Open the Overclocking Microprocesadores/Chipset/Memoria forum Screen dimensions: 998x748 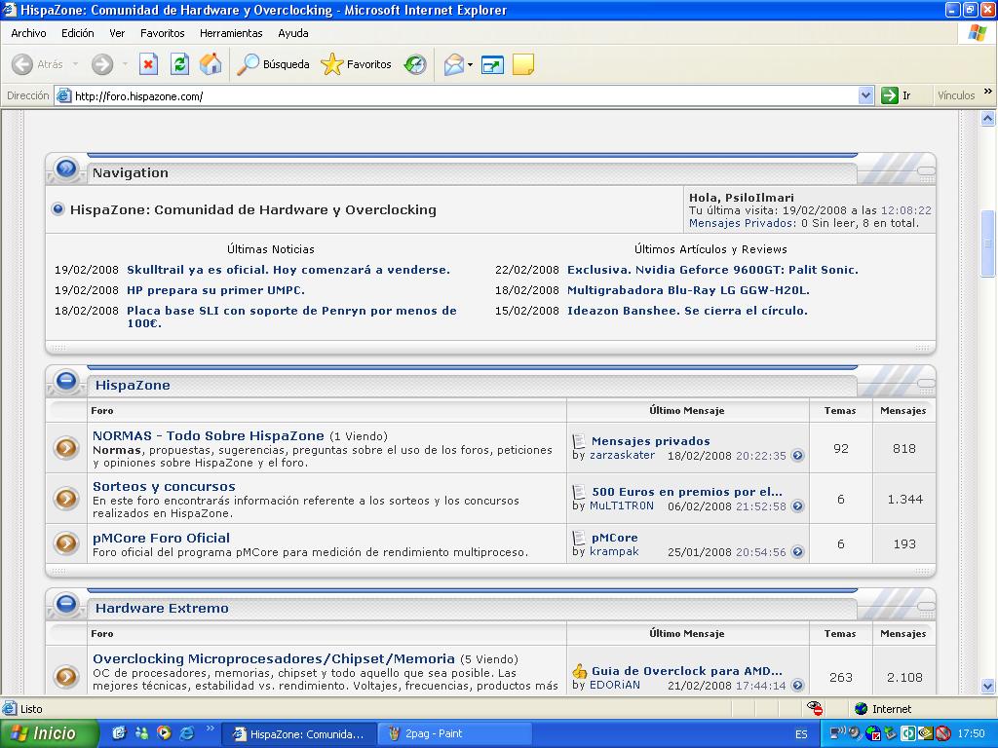[274, 658]
